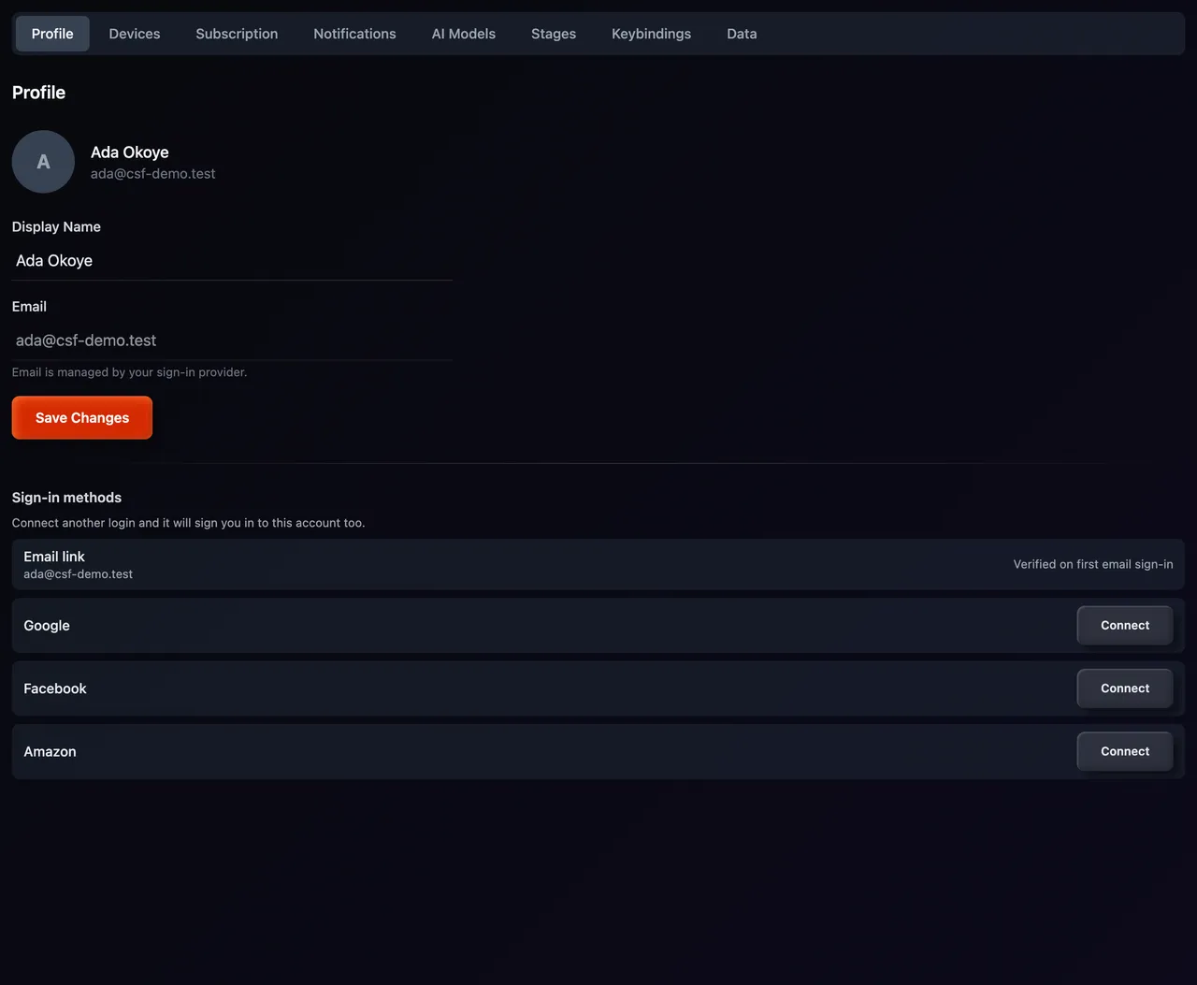1197x985 pixels.
Task: Switch to the Stages tab
Action: (554, 34)
